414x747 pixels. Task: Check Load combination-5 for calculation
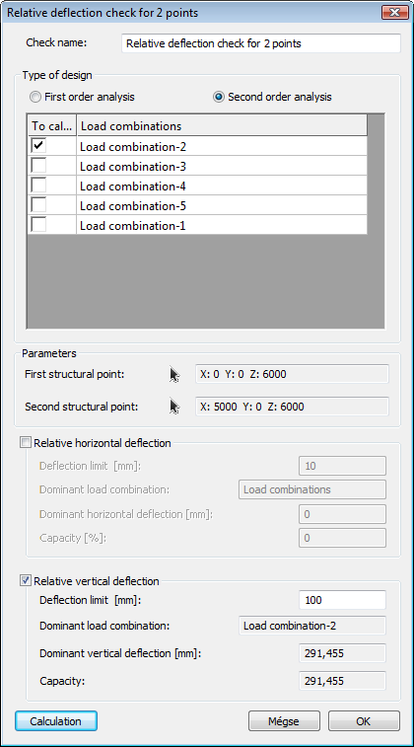(x=38, y=205)
